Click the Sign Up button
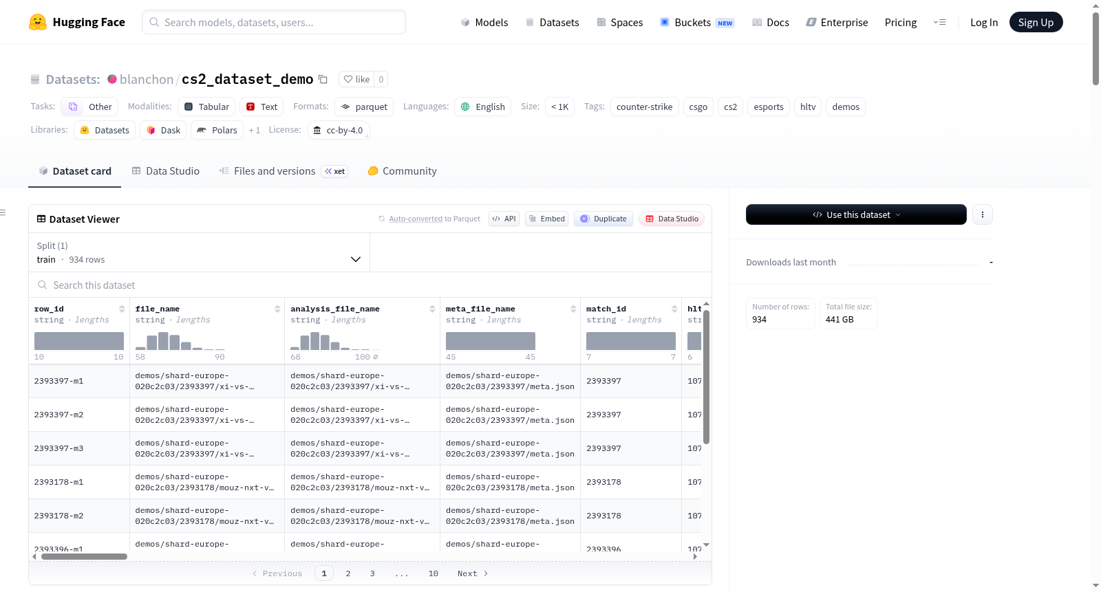The width and height of the screenshot is (1101, 592). [1036, 22]
